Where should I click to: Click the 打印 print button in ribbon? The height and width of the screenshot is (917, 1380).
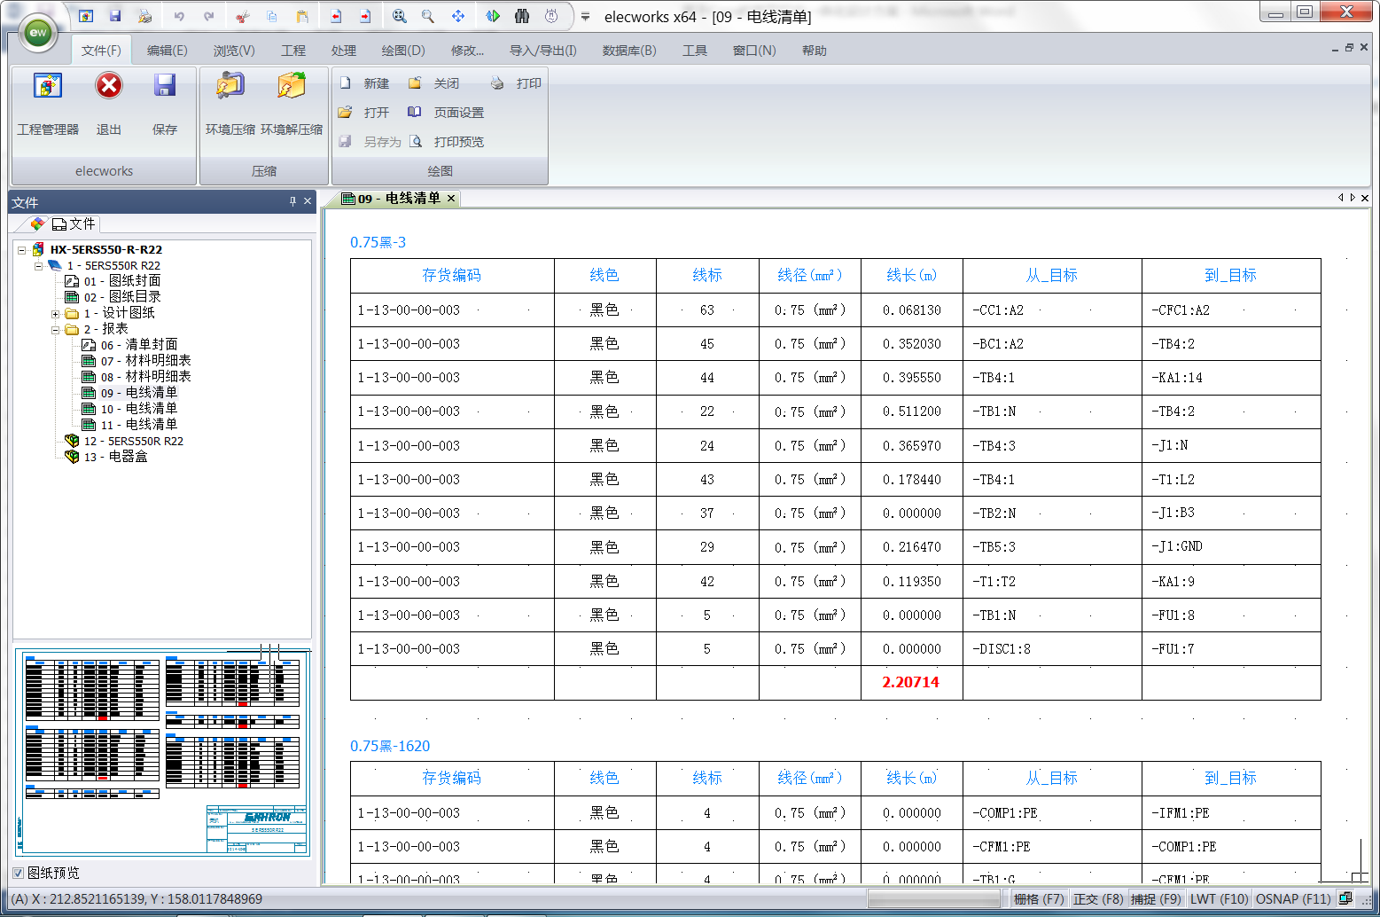[x=516, y=83]
